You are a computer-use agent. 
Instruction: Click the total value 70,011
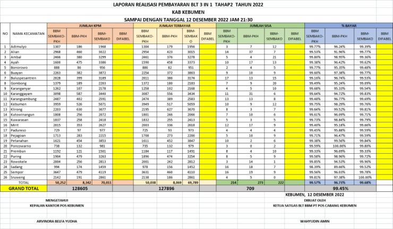coord(102,183)
